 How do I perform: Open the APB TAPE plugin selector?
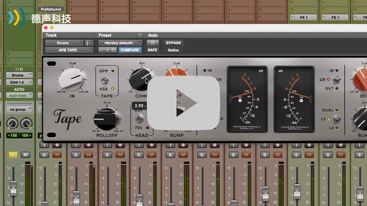coord(69,50)
